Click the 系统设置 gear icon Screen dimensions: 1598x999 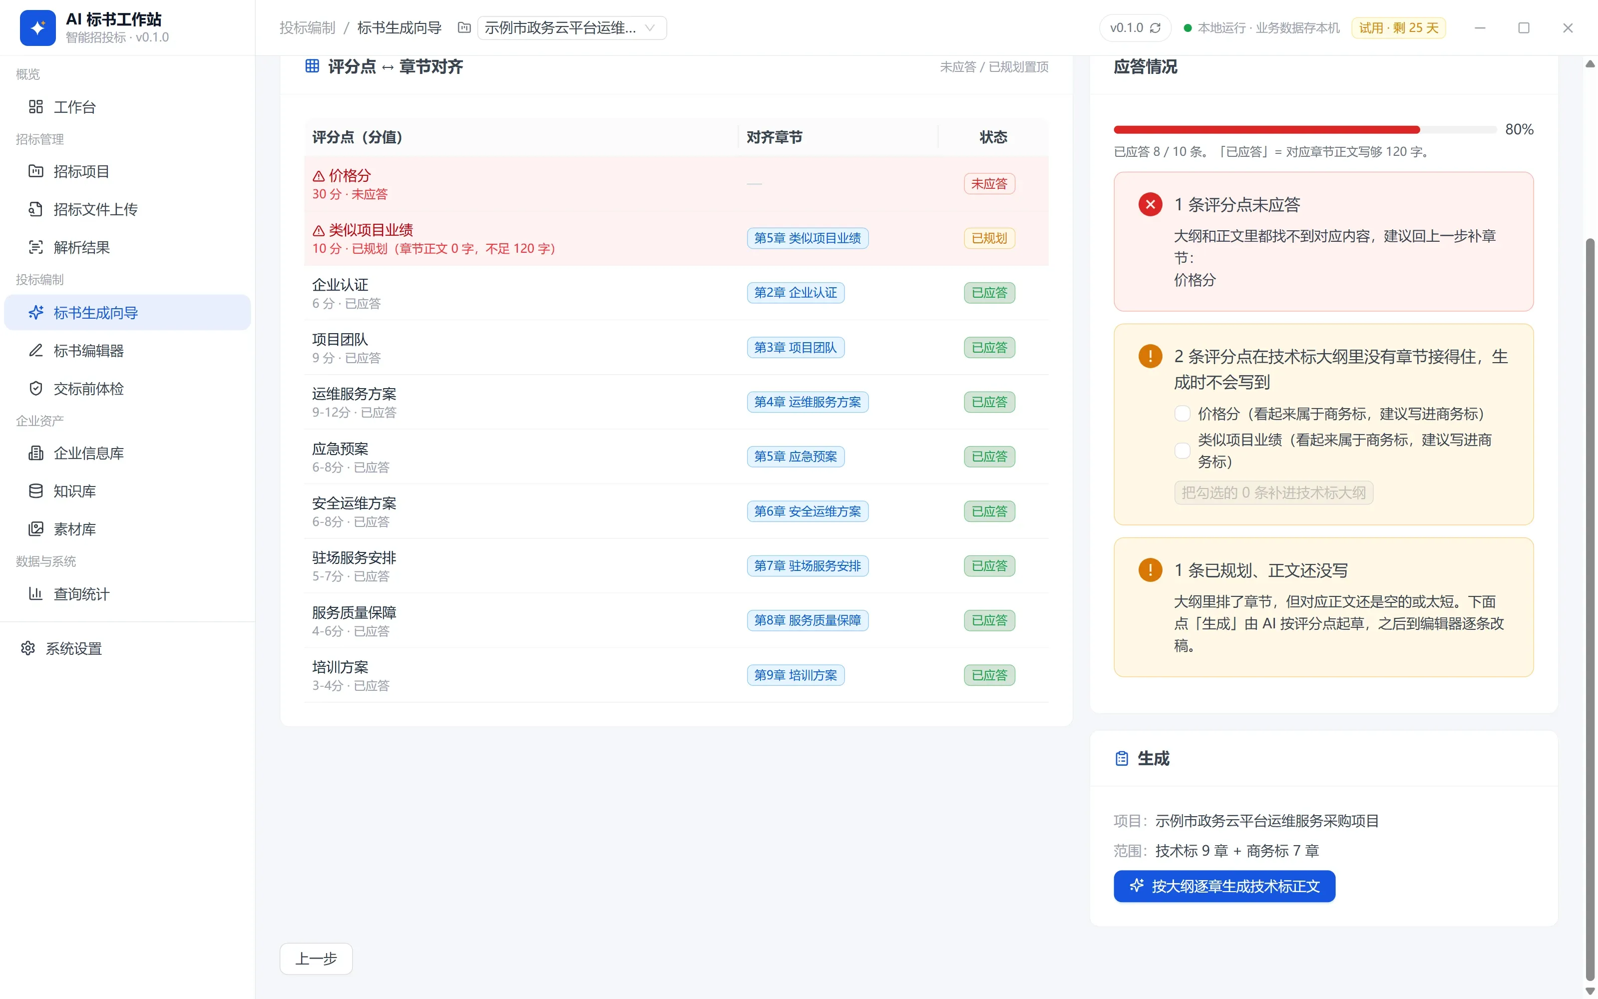(28, 648)
